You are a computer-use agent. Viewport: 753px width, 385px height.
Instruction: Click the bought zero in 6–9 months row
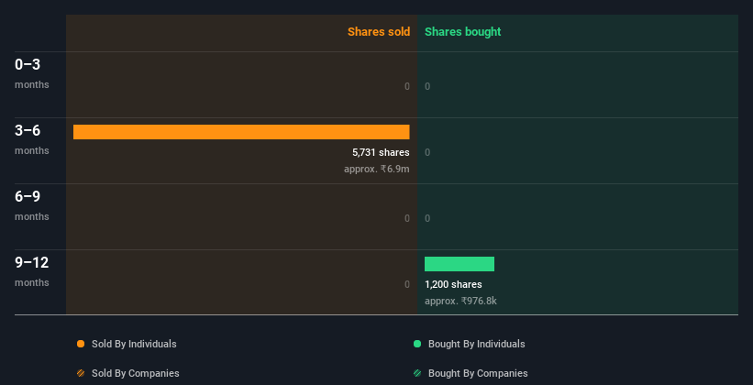427,218
